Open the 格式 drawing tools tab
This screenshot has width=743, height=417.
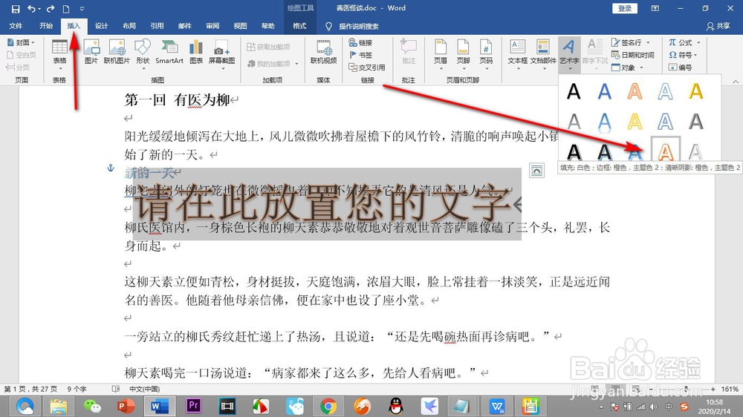(299, 26)
